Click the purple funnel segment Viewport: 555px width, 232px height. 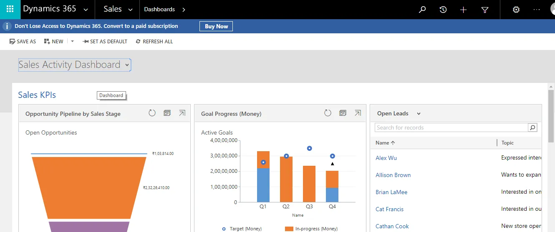[89, 227]
